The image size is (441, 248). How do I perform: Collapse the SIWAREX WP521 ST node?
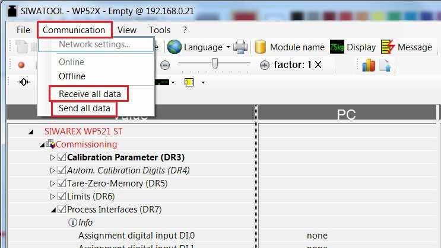[31, 131]
